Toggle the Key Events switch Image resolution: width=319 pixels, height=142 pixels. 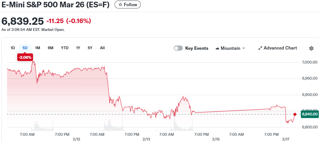click(x=178, y=48)
